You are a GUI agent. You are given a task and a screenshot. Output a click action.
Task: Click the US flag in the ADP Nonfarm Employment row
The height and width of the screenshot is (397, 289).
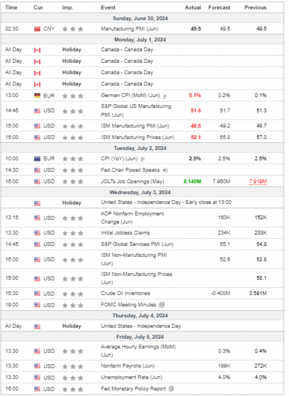37,218
